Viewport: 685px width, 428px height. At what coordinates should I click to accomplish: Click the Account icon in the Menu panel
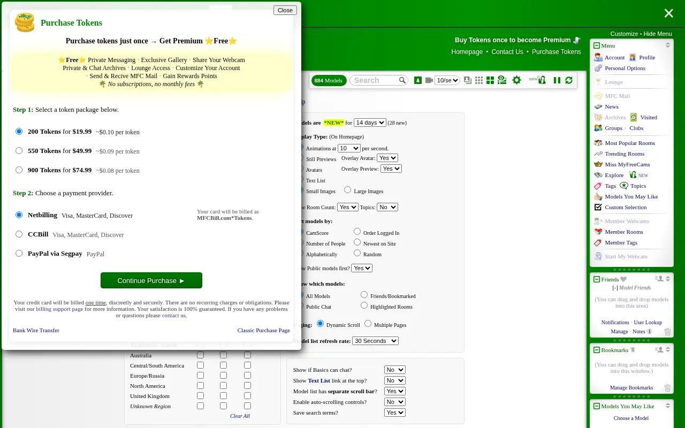tap(598, 57)
